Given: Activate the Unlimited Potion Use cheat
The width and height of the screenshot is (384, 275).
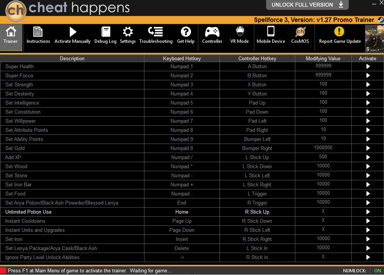Looking at the screenshot, I should 368,212.
